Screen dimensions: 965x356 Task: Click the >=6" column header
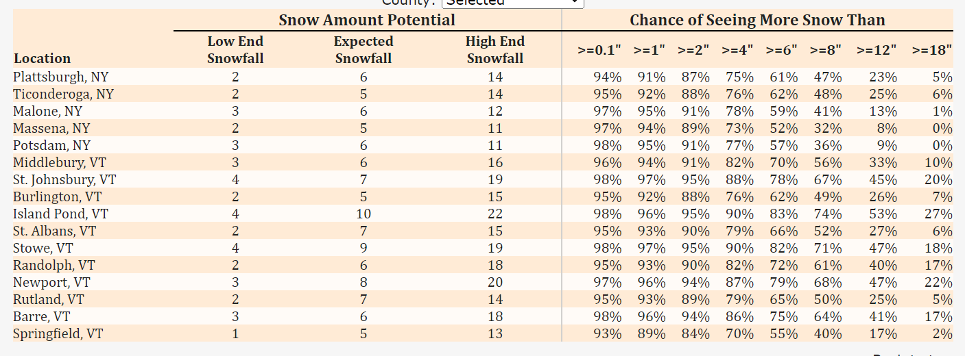click(782, 50)
